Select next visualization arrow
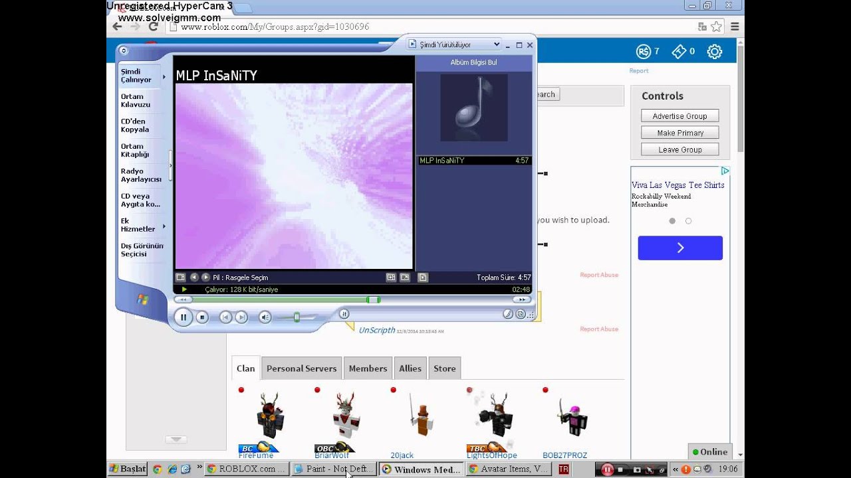This screenshot has height=478, width=851. tap(205, 278)
